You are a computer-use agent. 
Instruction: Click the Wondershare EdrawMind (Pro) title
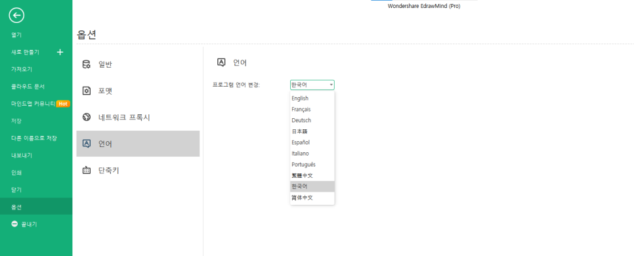click(x=424, y=6)
